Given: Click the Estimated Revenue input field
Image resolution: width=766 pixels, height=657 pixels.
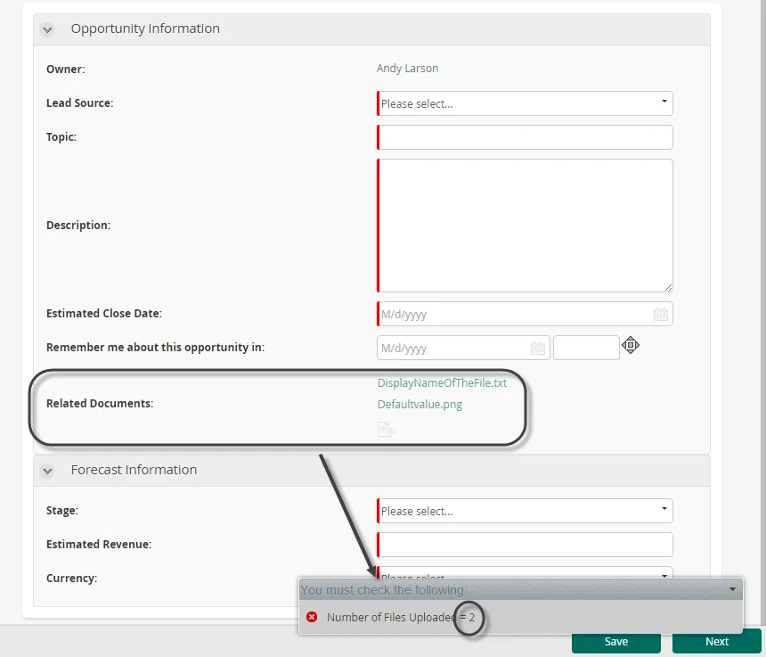Looking at the screenshot, I should coord(525,545).
